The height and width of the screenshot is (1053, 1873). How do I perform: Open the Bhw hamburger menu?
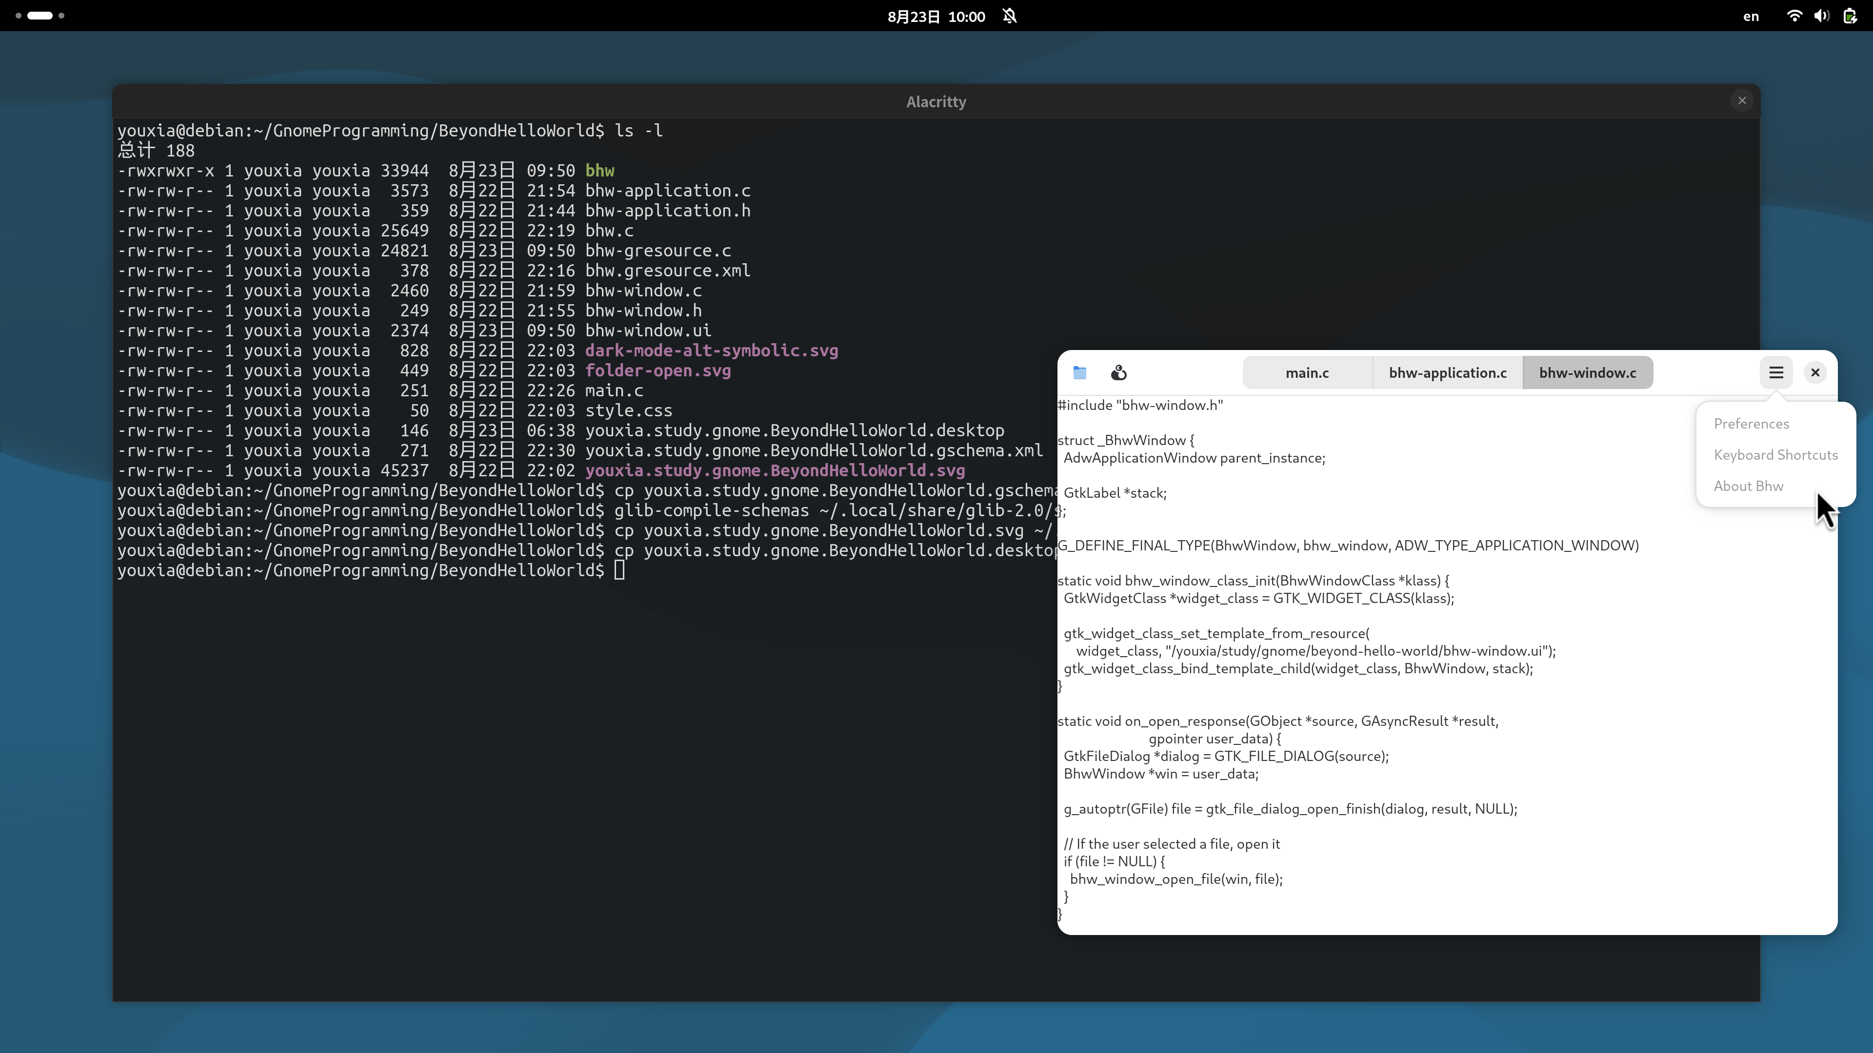(x=1775, y=372)
